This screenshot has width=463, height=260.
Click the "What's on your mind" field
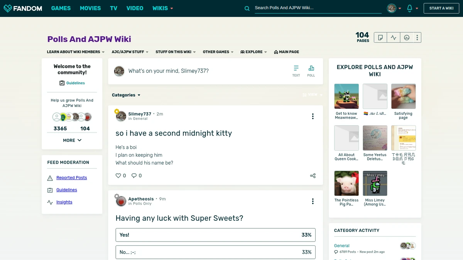click(x=168, y=71)
